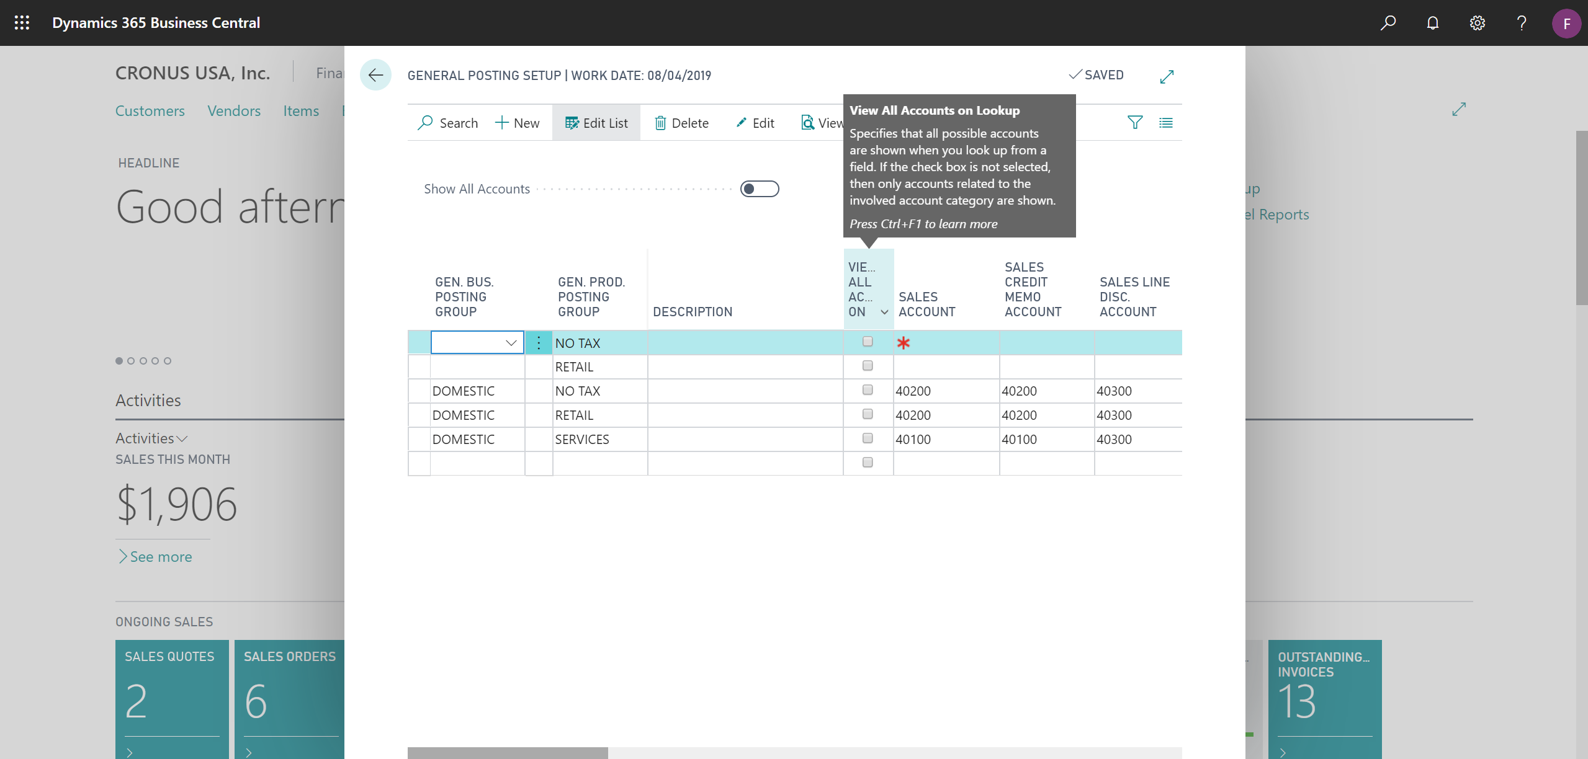
Task: Navigate back using the back arrow
Action: click(x=375, y=75)
